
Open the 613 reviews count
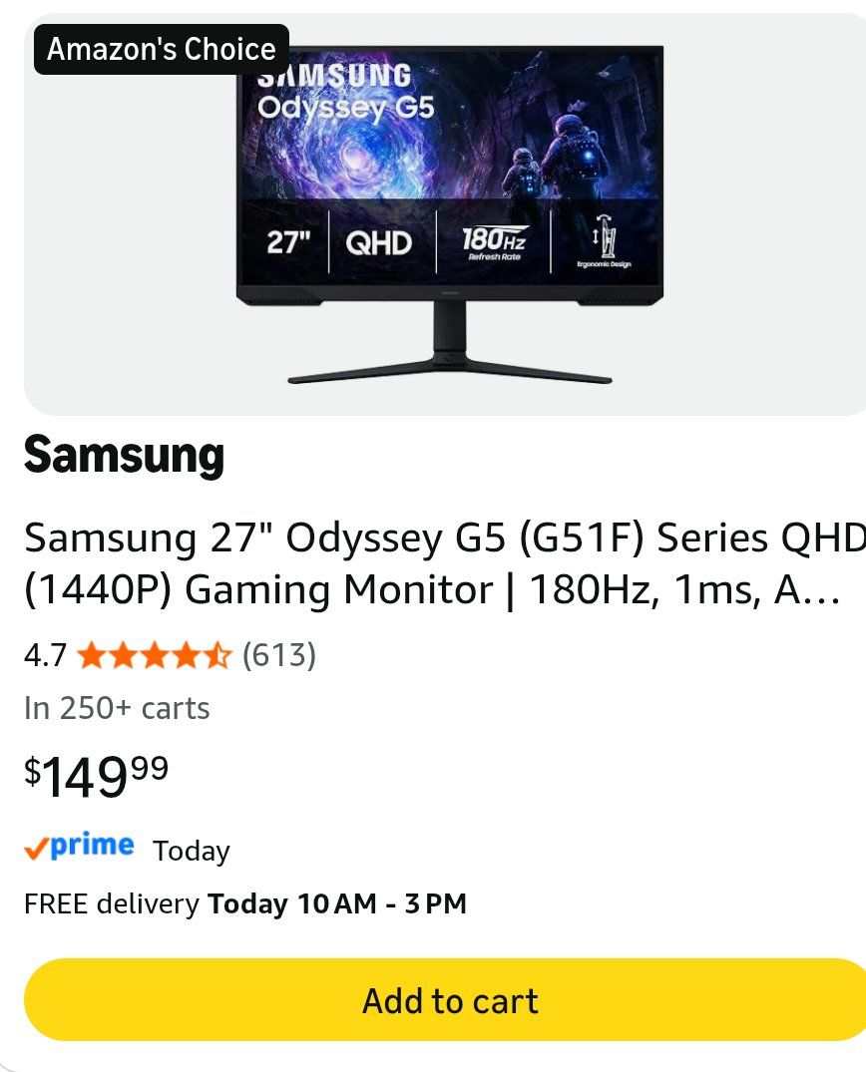[279, 655]
